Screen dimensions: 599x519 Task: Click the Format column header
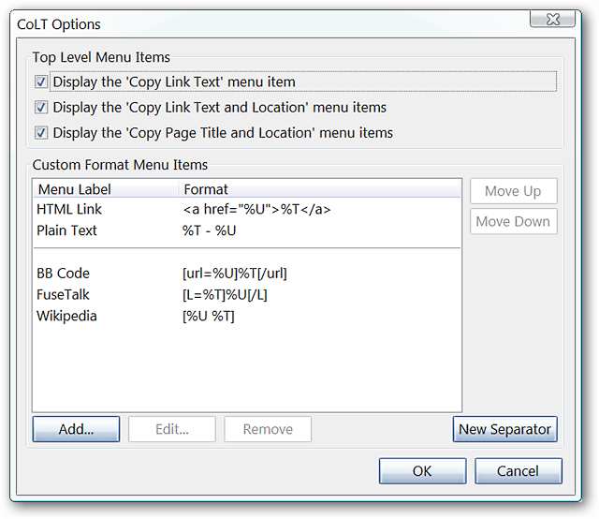[x=320, y=189]
